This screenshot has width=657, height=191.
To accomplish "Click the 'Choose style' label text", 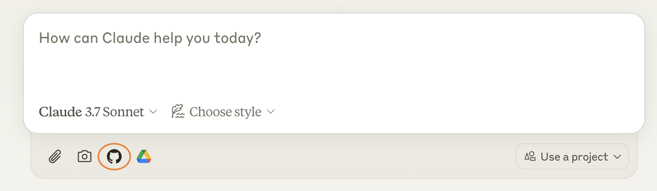I will [x=225, y=112].
